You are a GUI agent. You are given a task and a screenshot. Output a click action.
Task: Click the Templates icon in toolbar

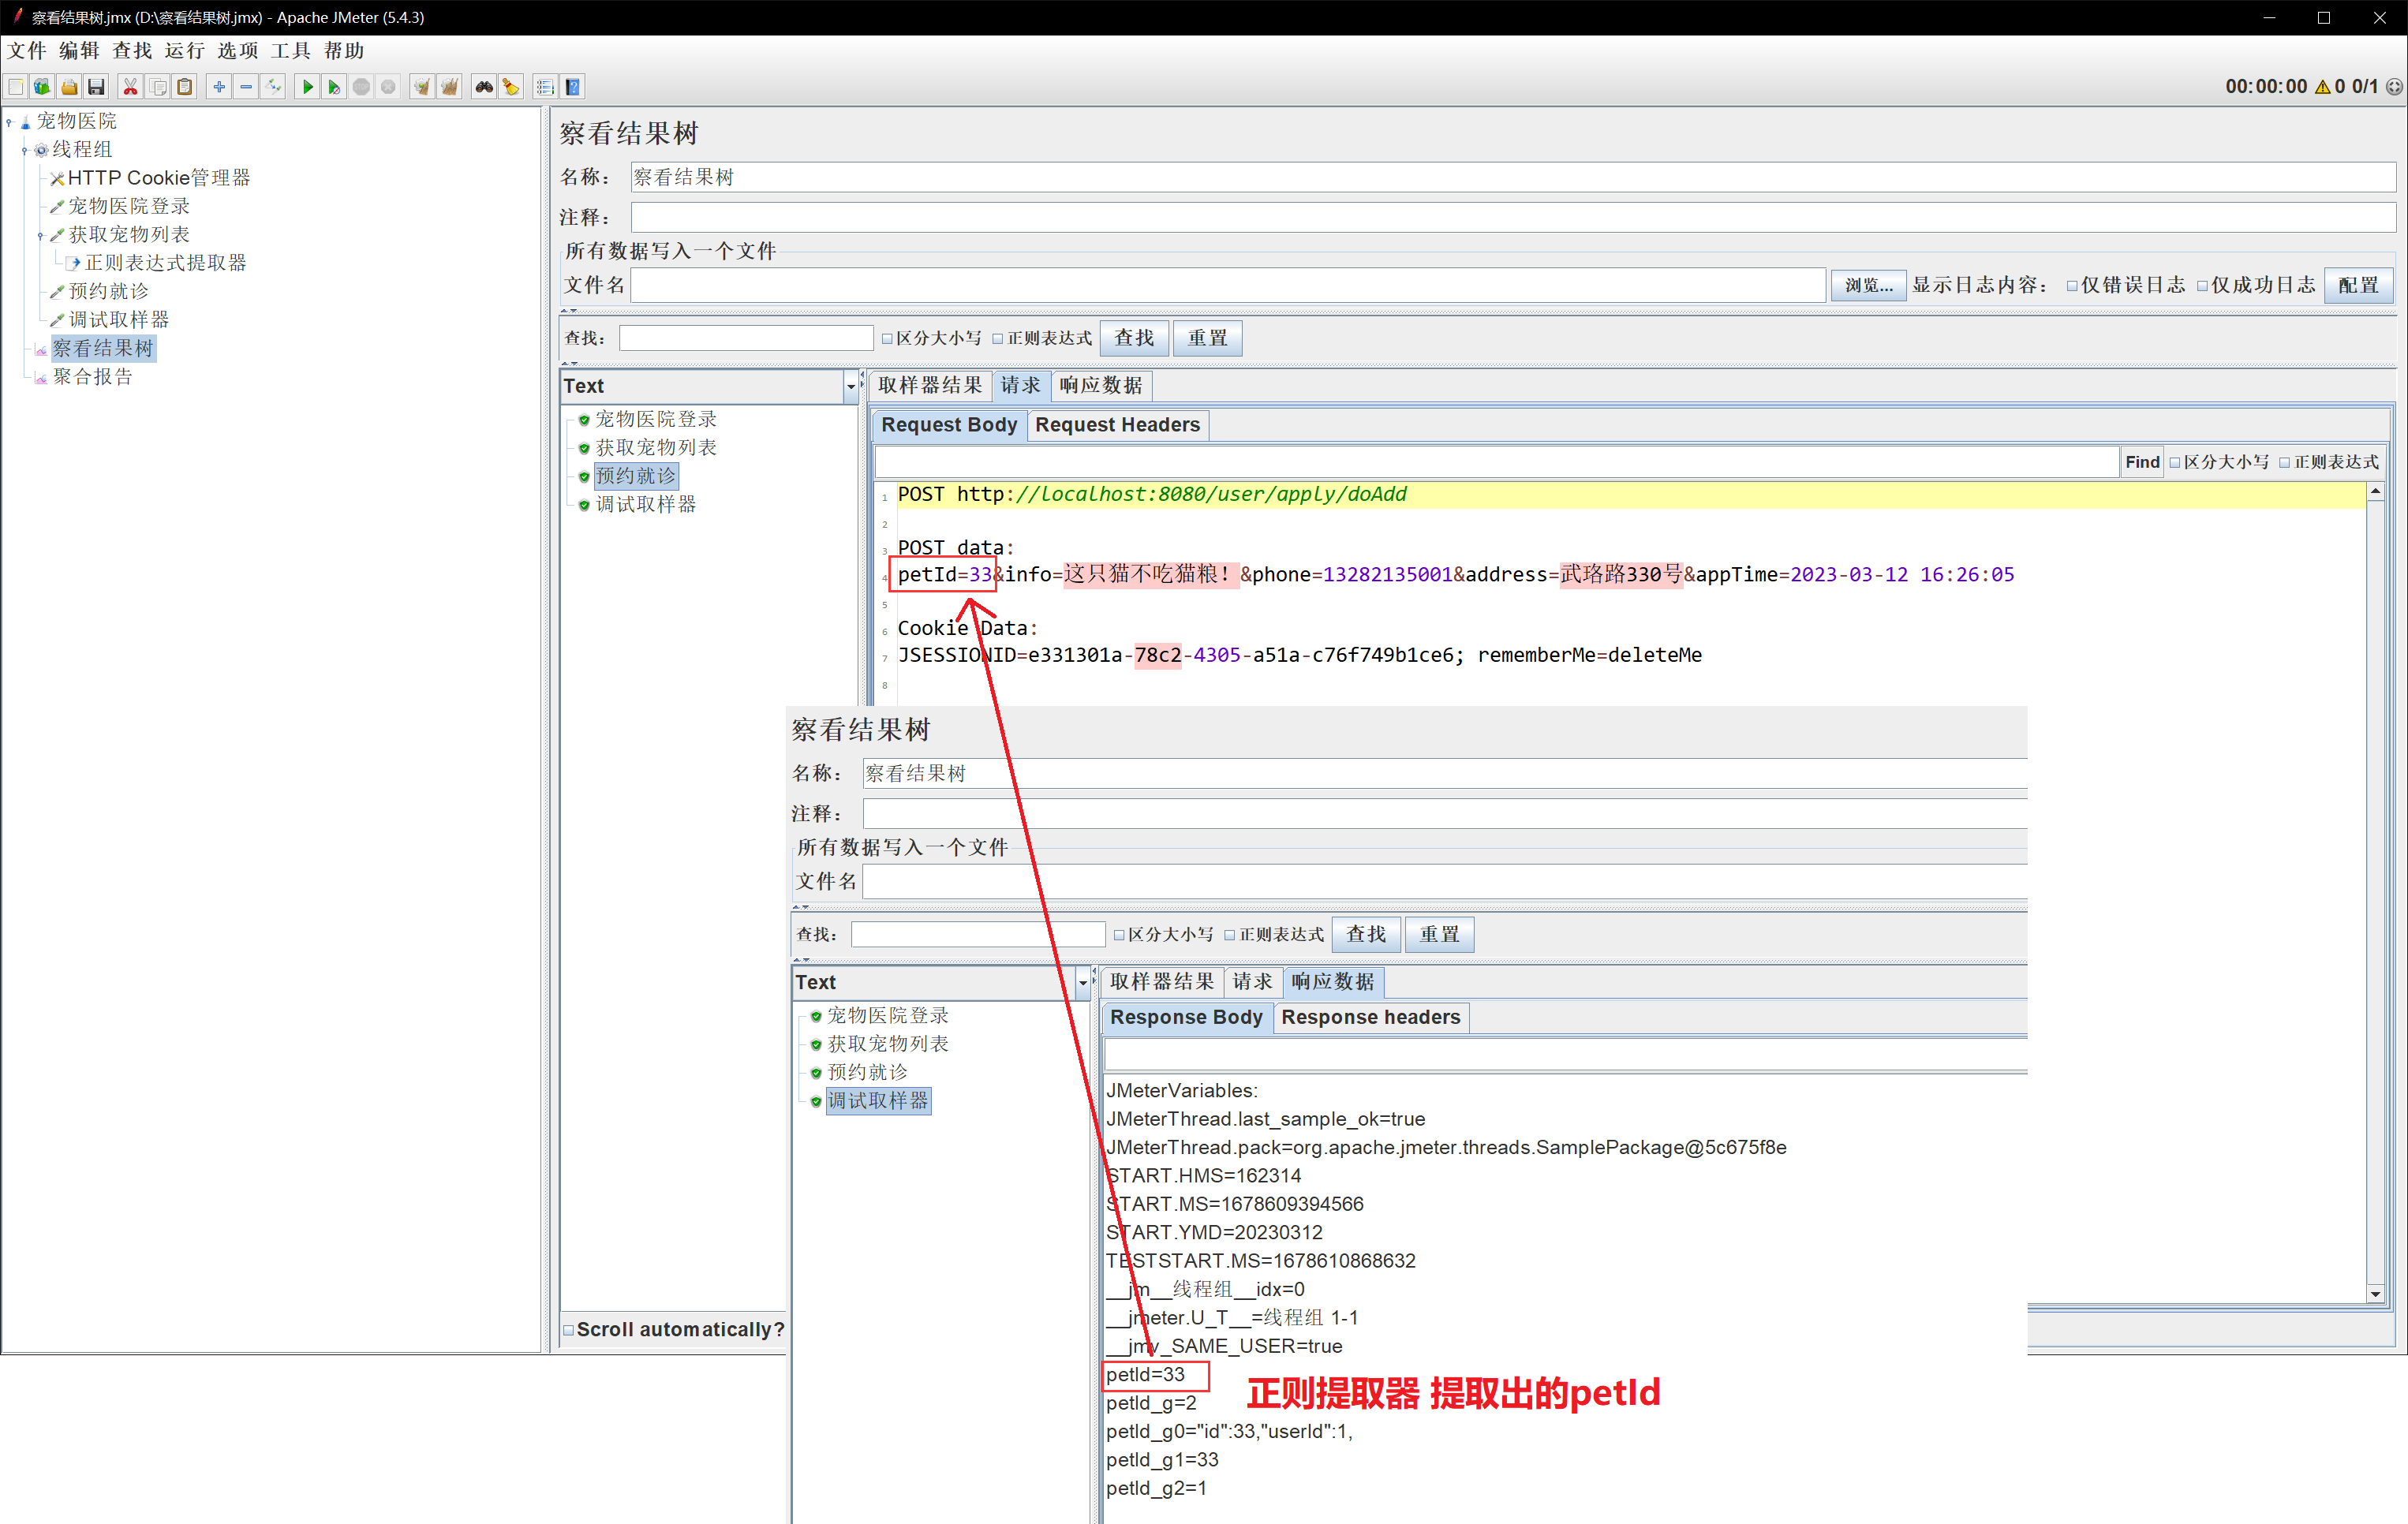(42, 87)
